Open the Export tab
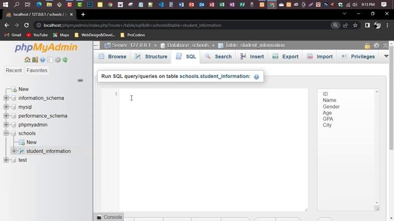Viewport: 394px width, 221px height. point(286,56)
